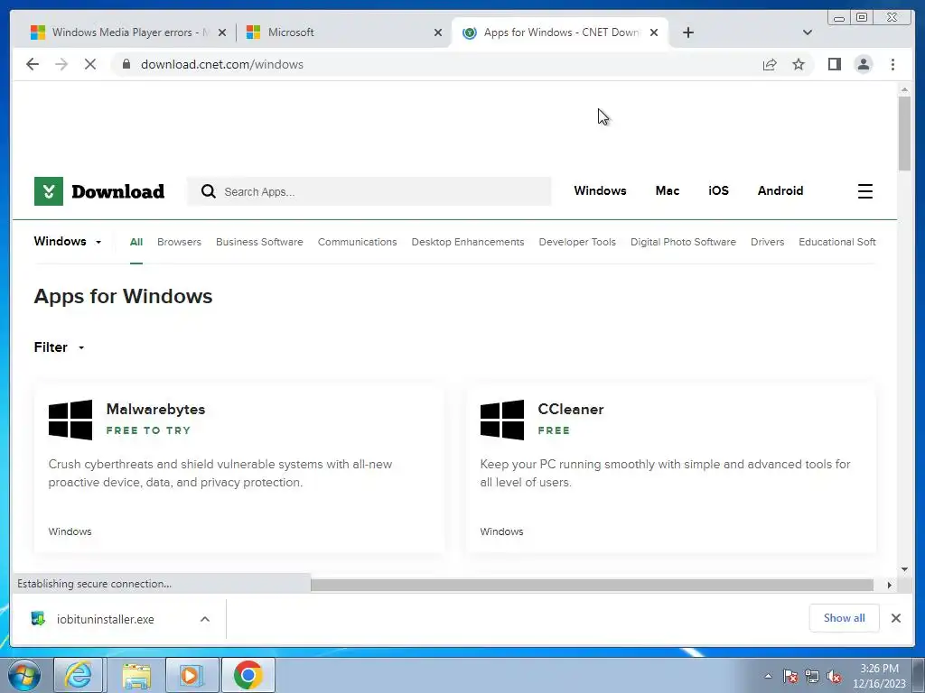This screenshot has width=925, height=693.
Task: Click the Action Center flag icon
Action: click(x=790, y=677)
